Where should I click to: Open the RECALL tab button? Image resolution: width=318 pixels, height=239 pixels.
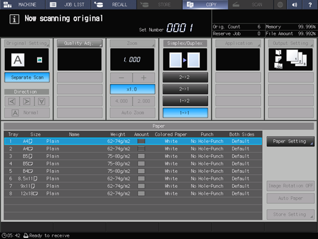[114, 4]
